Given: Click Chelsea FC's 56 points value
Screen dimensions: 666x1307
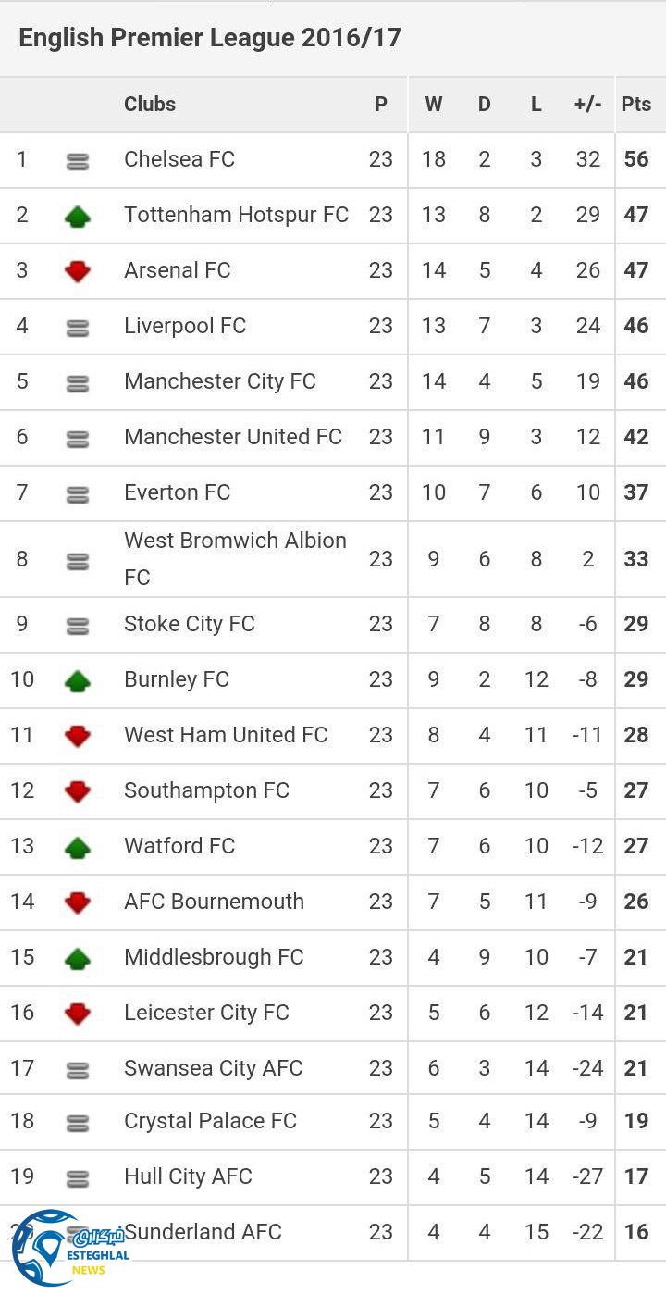Looking at the screenshot, I should 636,159.
